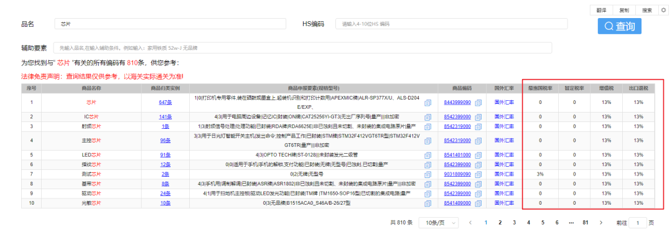Click the 出口退税 column header
672x234 pixels.
(x=638, y=88)
